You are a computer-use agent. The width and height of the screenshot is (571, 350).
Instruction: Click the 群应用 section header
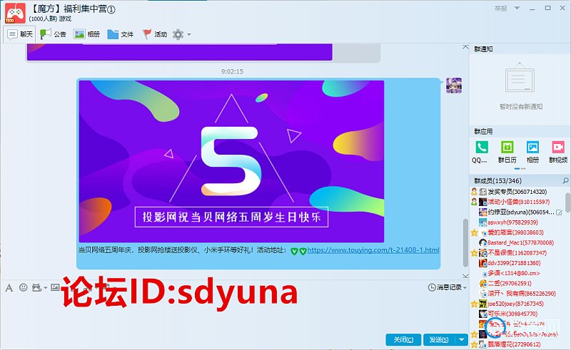pyautogui.click(x=483, y=131)
